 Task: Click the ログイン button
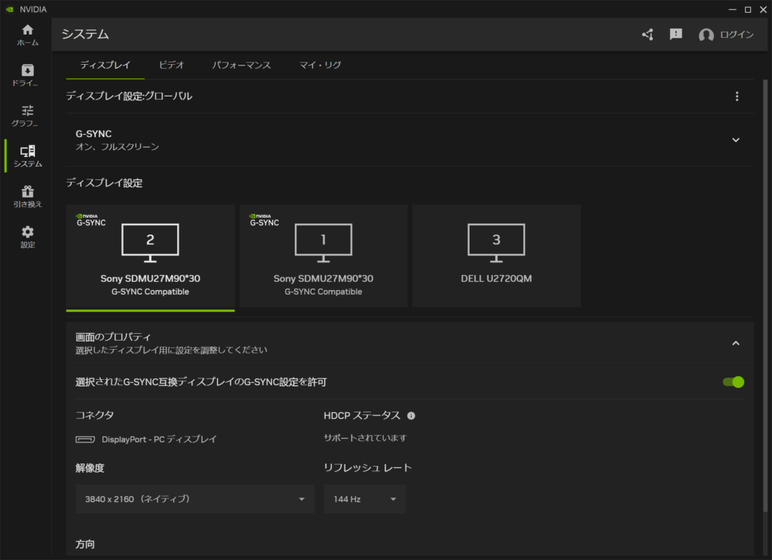[737, 35]
